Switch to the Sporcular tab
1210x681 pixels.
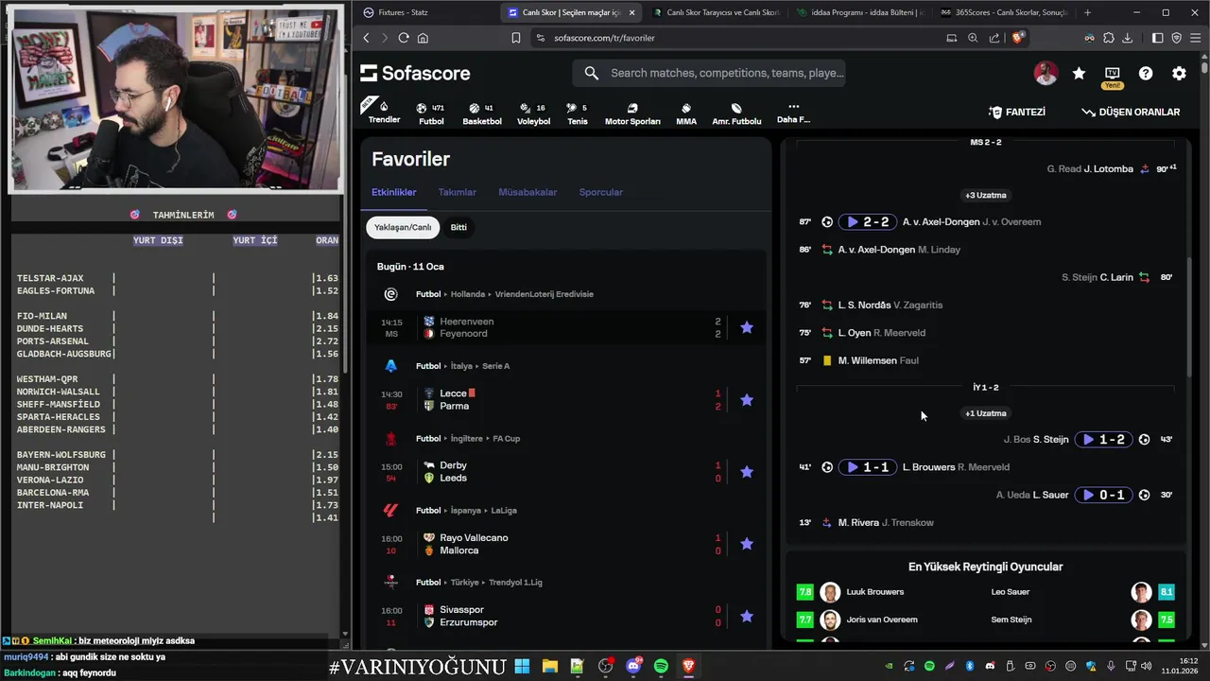tap(600, 192)
